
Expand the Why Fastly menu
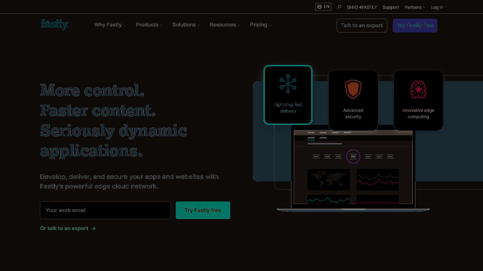coord(110,25)
